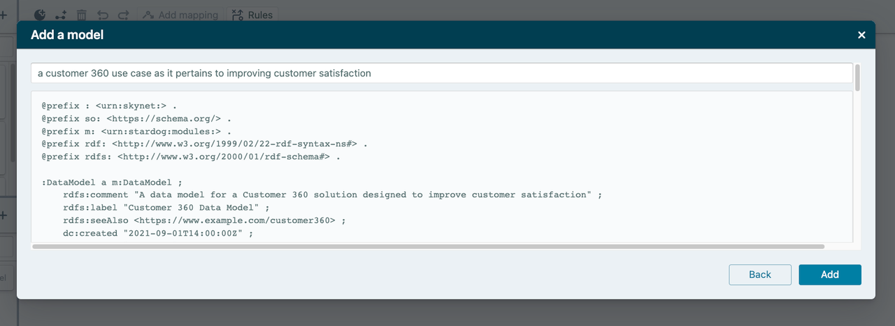Click the dialog's vertical scrollbar thumb

click(857, 77)
